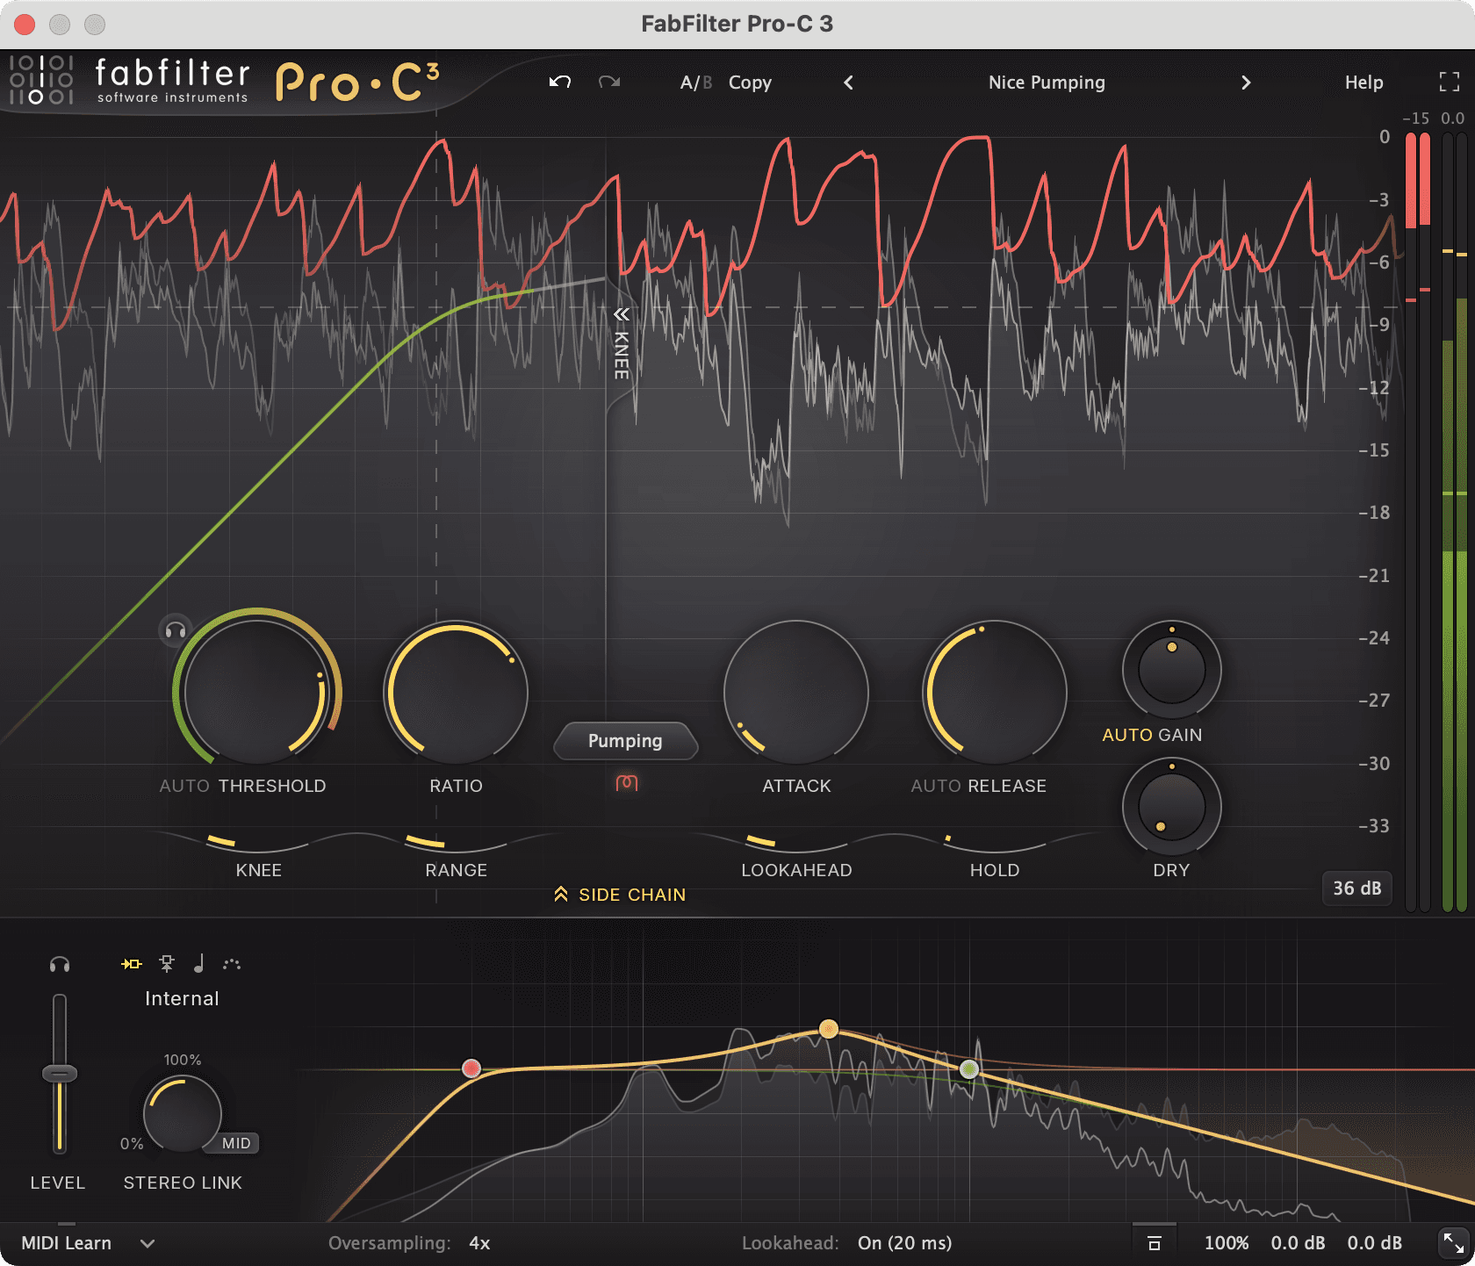Select internal side chain input icon
Viewport: 1475px width, 1266px height.
pos(132,964)
